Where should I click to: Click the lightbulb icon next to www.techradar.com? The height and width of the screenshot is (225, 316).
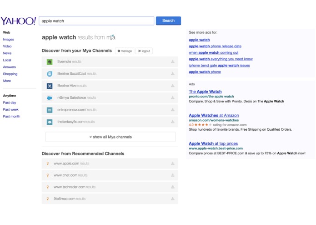[x=48, y=187]
